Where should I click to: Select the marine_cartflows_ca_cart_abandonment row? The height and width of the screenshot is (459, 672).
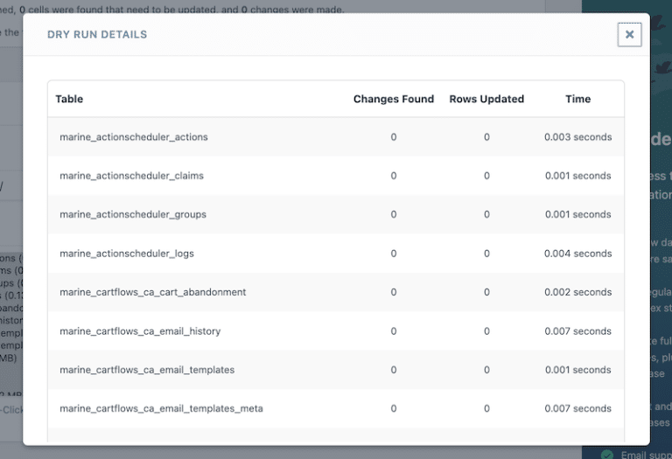pyautogui.click(x=153, y=292)
